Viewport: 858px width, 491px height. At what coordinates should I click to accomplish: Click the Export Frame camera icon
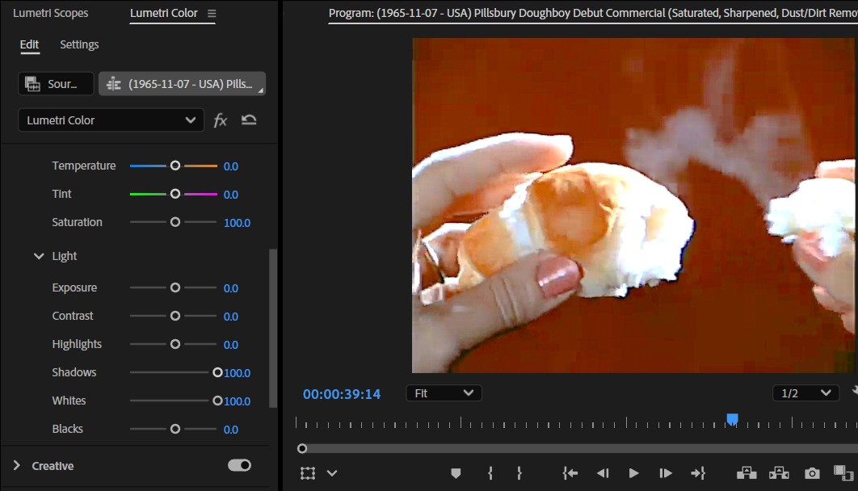[x=812, y=473]
